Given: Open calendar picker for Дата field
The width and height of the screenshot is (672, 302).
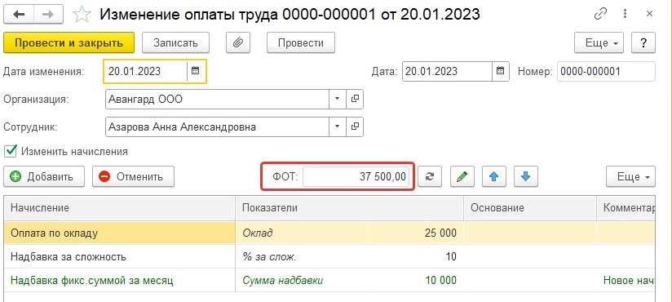Looking at the screenshot, I should coord(500,71).
